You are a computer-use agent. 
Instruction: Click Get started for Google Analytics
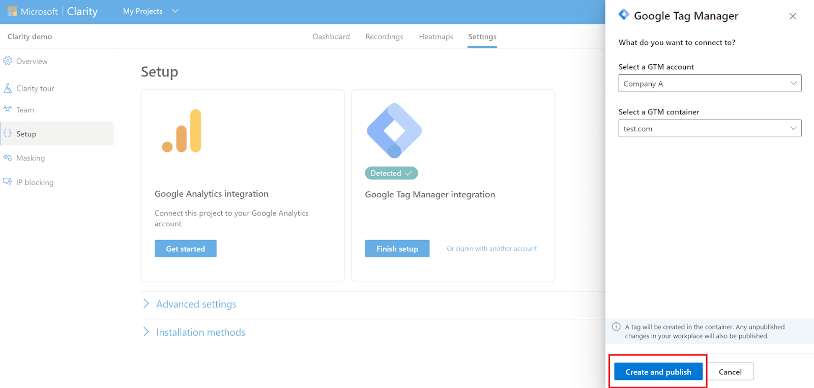186,249
